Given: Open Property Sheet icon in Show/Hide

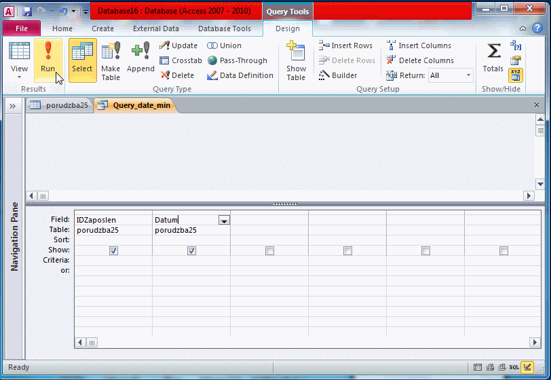Looking at the screenshot, I should (x=516, y=60).
